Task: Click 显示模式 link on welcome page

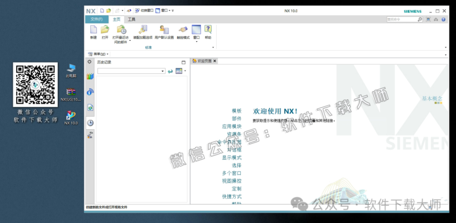Action: pos(232,158)
